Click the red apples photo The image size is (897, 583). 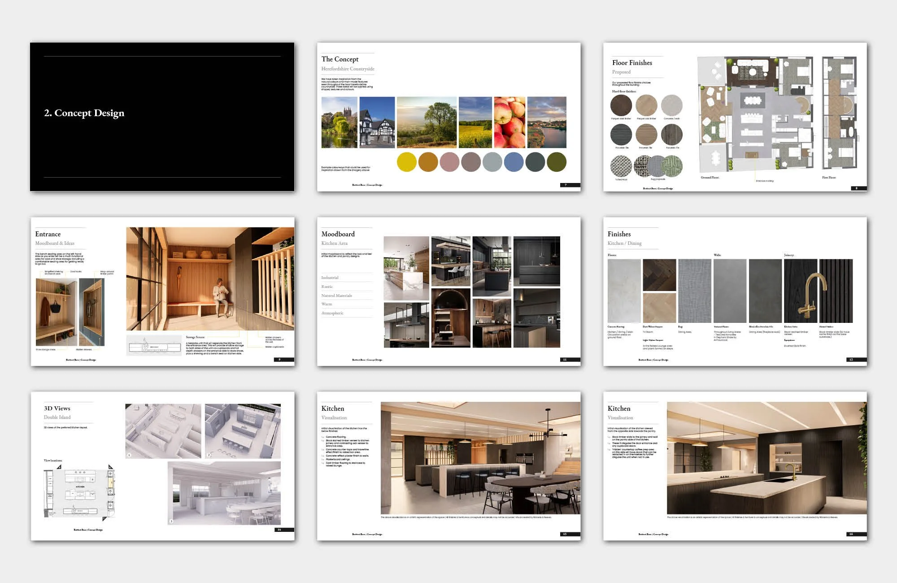tap(509, 122)
